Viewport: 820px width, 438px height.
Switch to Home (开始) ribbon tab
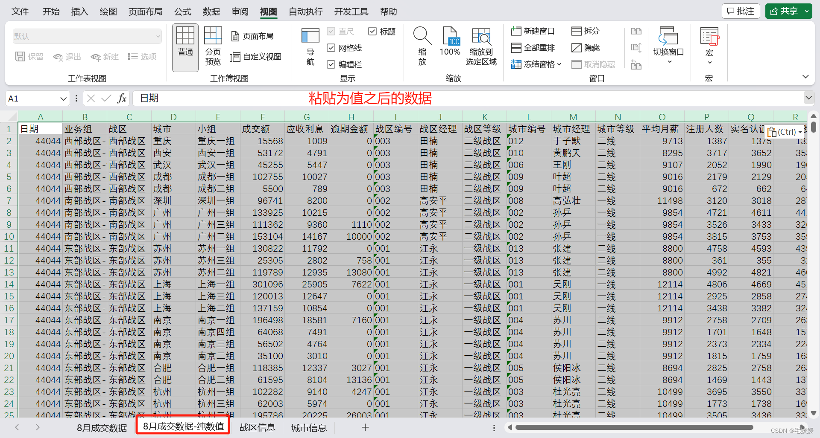pyautogui.click(x=51, y=12)
